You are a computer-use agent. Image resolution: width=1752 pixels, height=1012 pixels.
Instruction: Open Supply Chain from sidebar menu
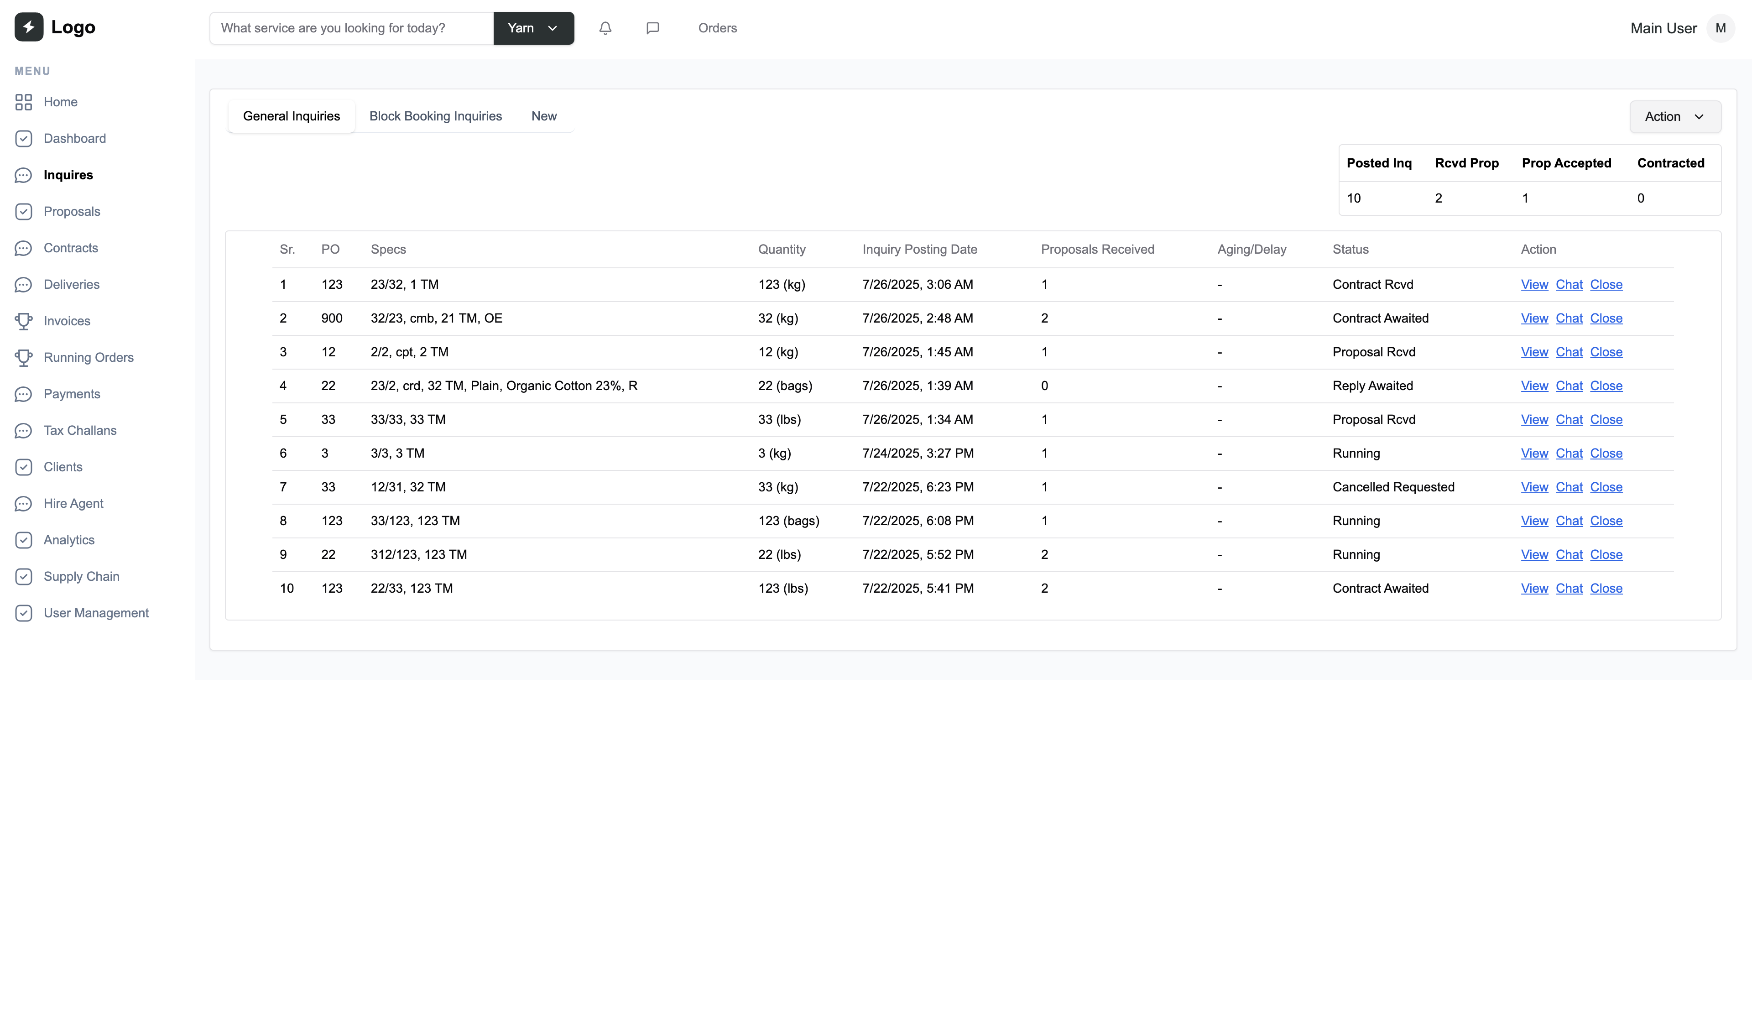pyautogui.click(x=81, y=576)
